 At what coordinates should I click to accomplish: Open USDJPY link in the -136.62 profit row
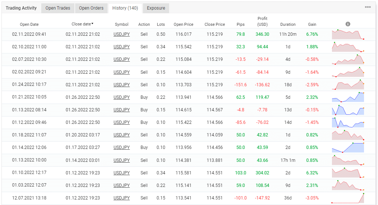pos(122,85)
